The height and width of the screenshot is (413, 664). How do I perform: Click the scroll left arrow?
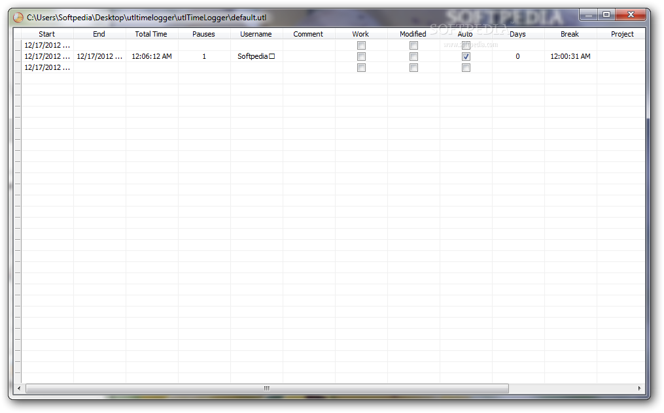[18, 388]
